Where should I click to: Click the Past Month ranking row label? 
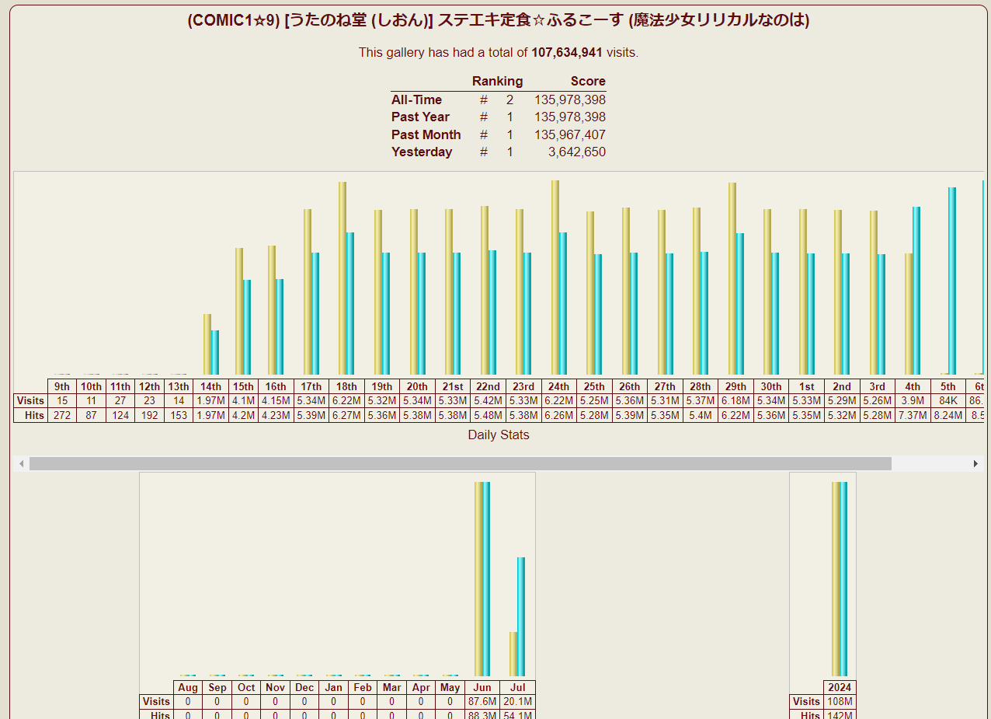click(x=426, y=134)
